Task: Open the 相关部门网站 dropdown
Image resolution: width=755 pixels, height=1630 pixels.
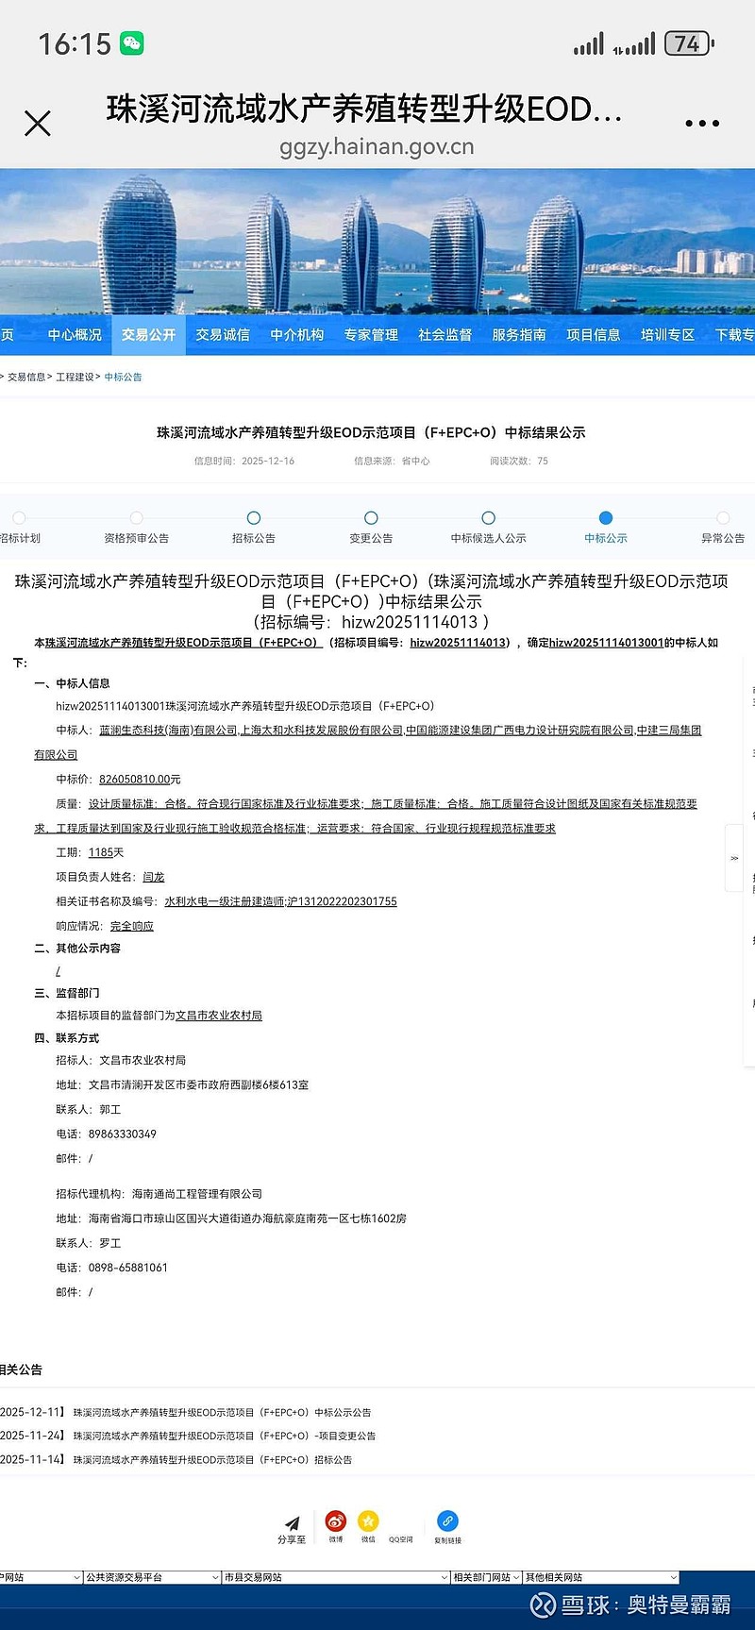Action: 486,1577
